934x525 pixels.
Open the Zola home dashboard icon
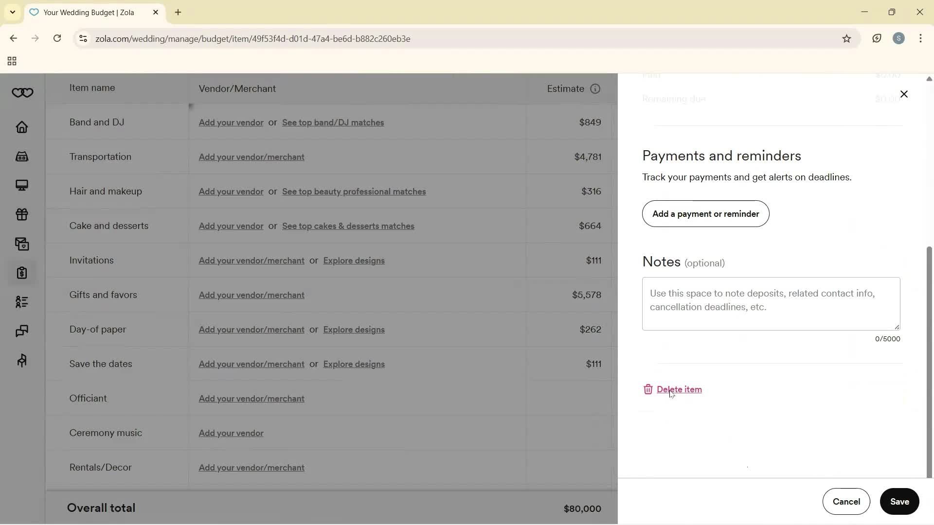(22, 127)
